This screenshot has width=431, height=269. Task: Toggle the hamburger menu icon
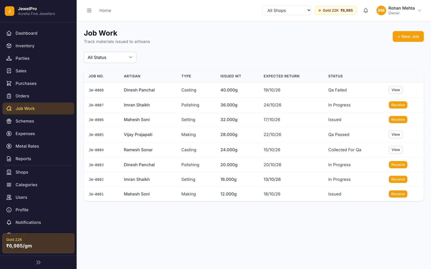pos(89,10)
